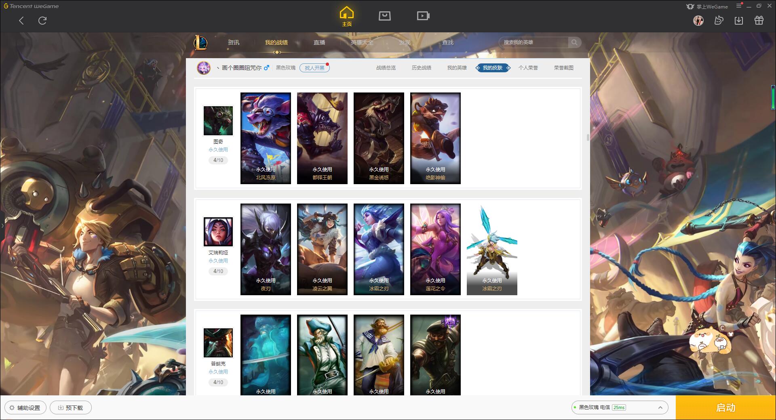Screen dimensions: 776x420
Task: Click 永久使用 link under 艾瑞莉娅
Action: click(218, 261)
